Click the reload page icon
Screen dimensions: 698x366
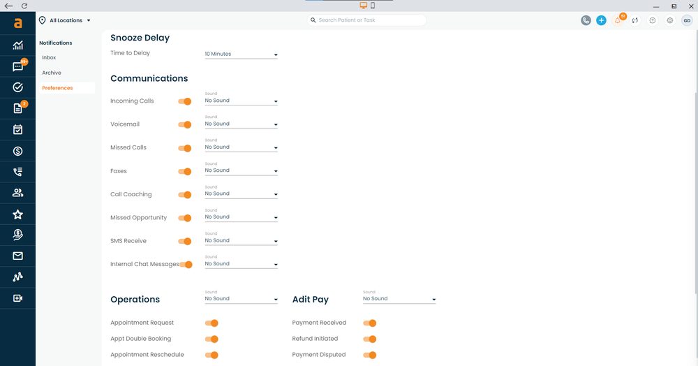click(24, 6)
